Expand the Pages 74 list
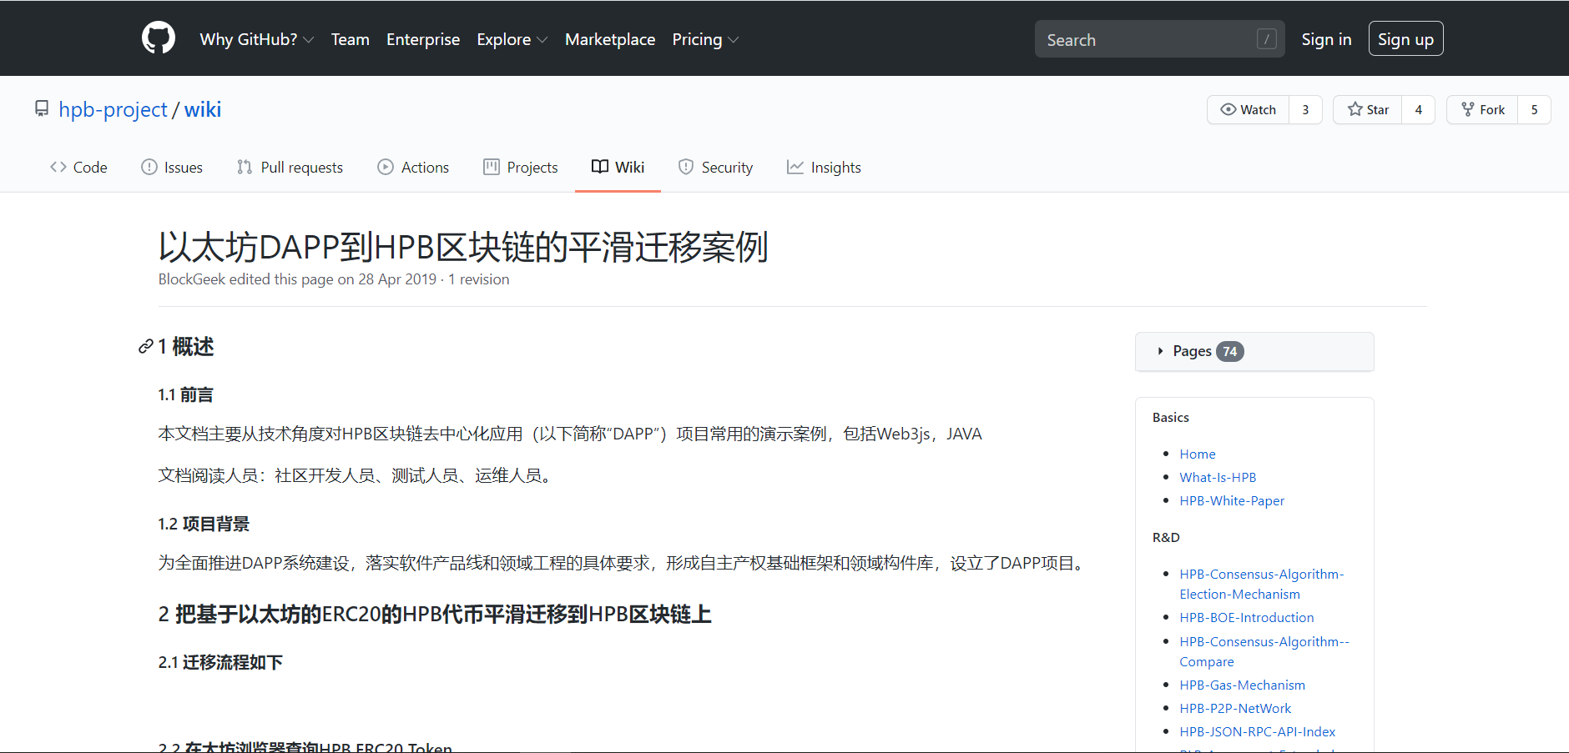The image size is (1569, 753). [x=1254, y=351]
